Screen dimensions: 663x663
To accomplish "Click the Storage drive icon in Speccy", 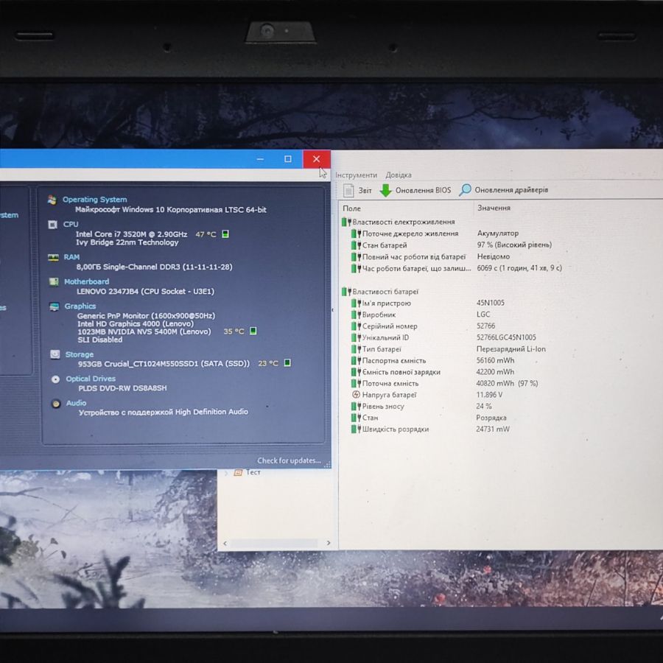I will [55, 354].
